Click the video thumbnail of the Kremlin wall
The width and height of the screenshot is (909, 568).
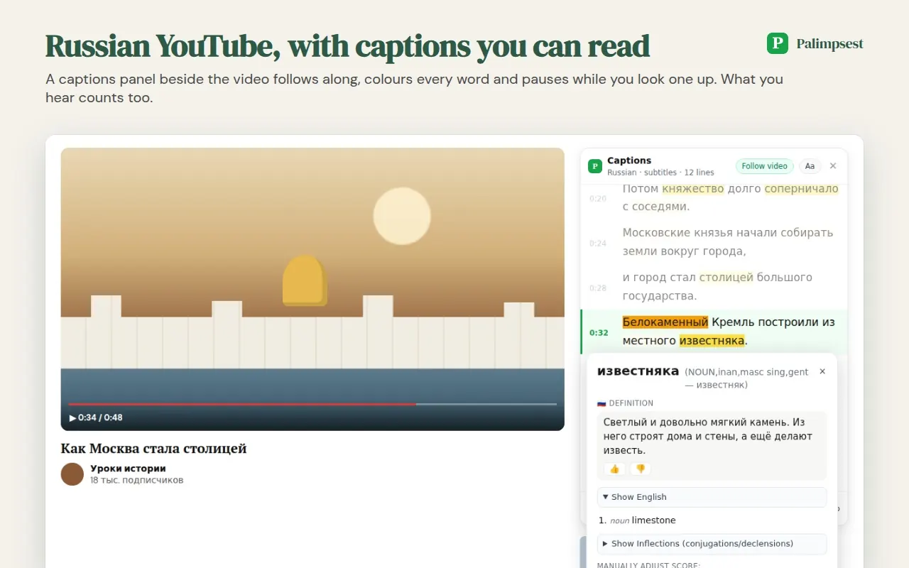click(312, 289)
